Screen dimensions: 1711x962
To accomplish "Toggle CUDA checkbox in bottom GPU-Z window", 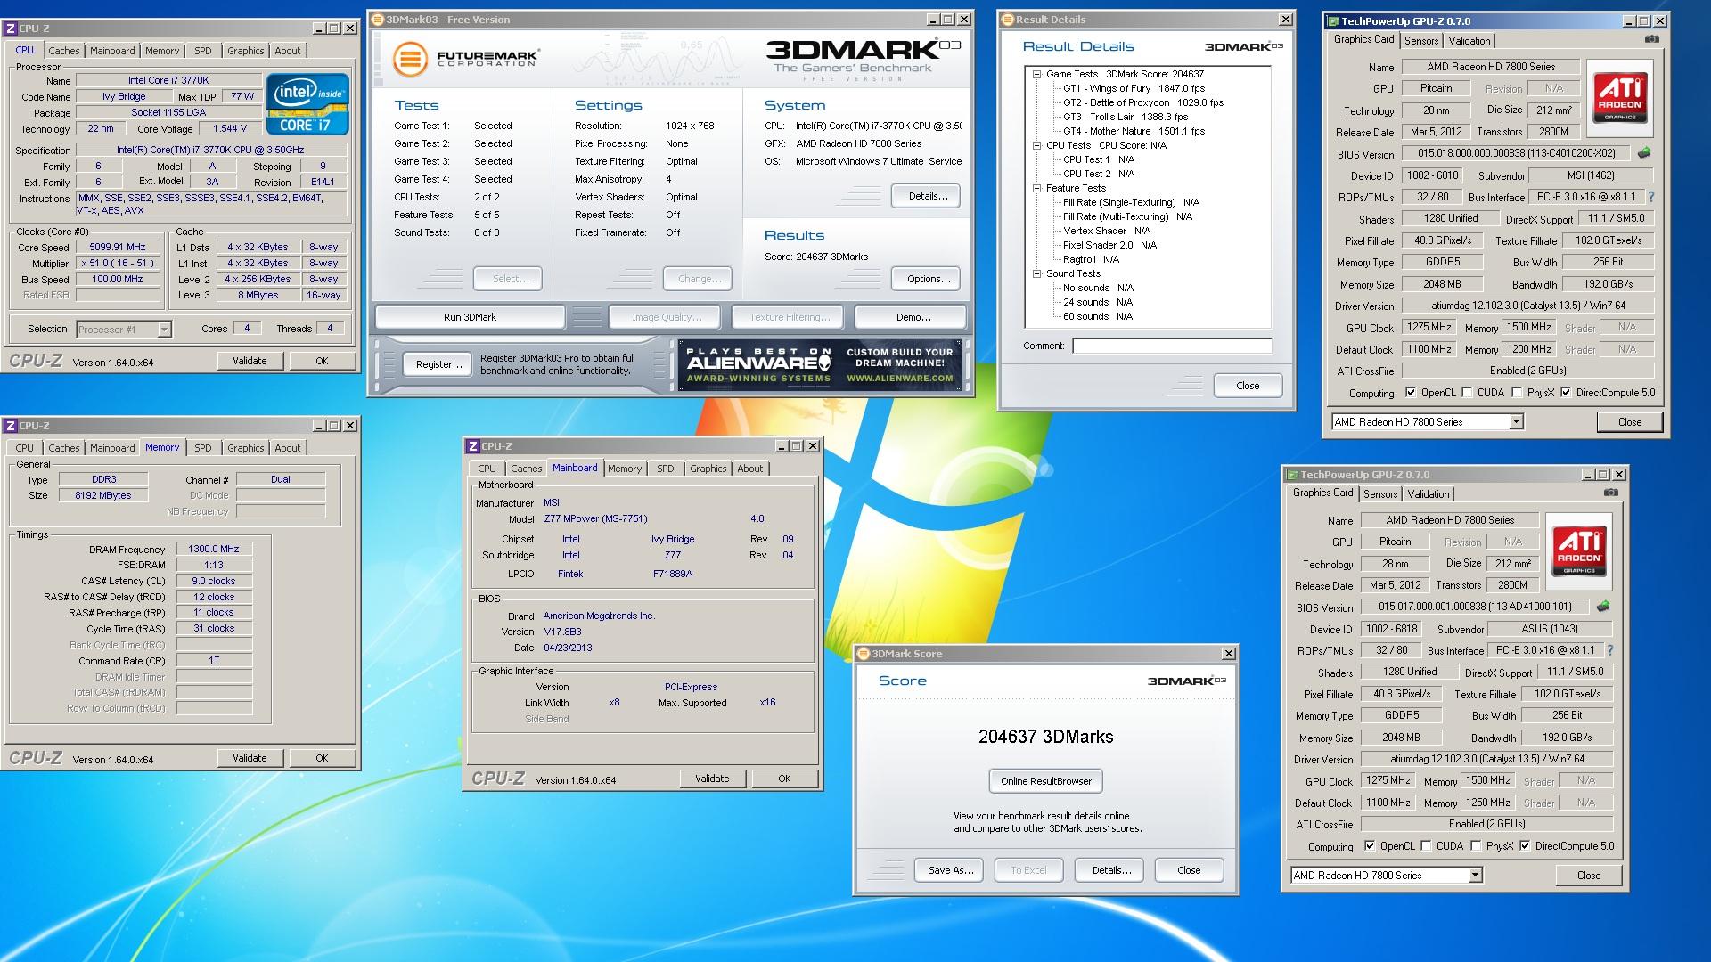I will (1426, 846).
